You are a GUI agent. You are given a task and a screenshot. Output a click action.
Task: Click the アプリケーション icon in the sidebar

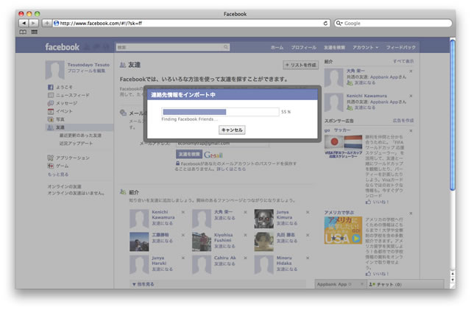[x=51, y=158]
